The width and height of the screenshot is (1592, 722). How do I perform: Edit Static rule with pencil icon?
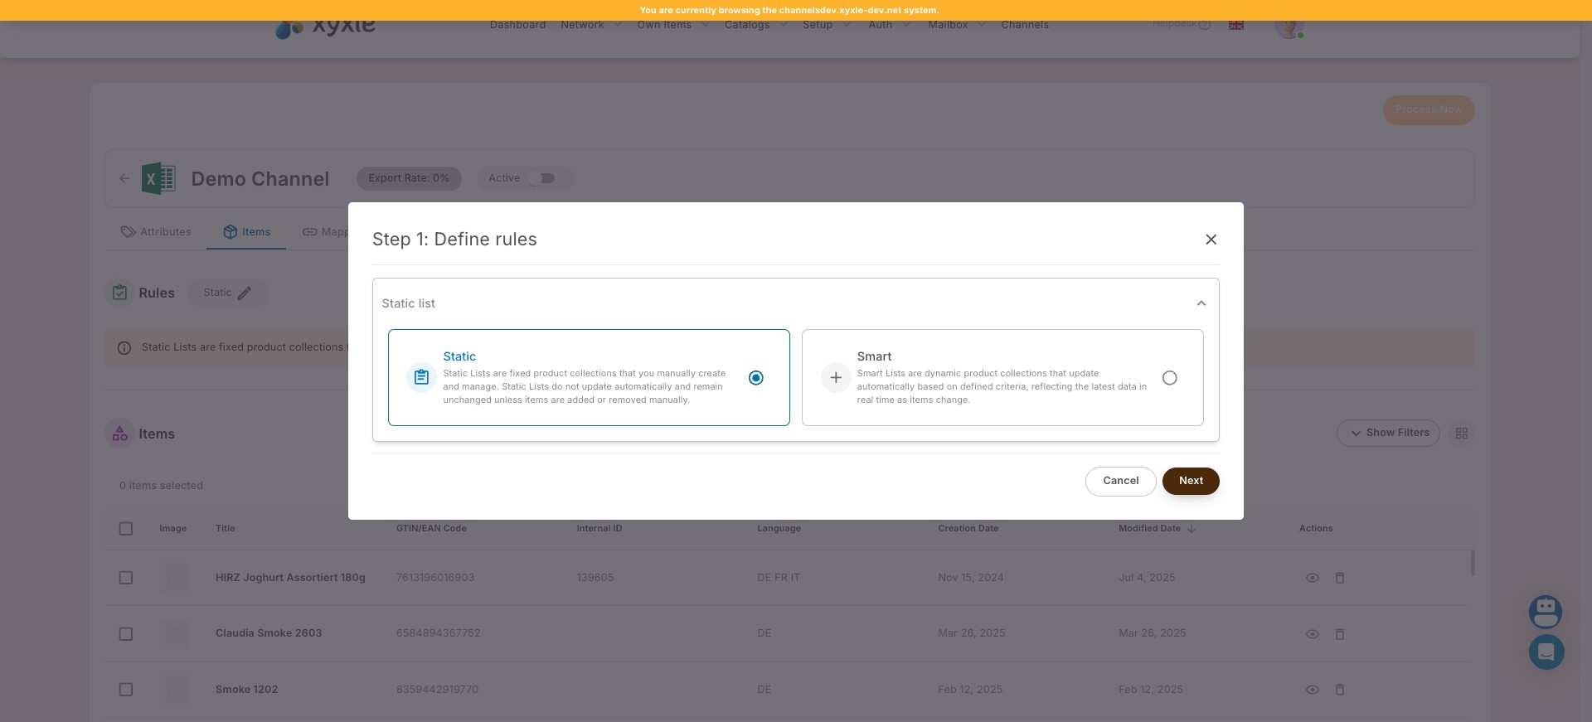pyautogui.click(x=245, y=293)
